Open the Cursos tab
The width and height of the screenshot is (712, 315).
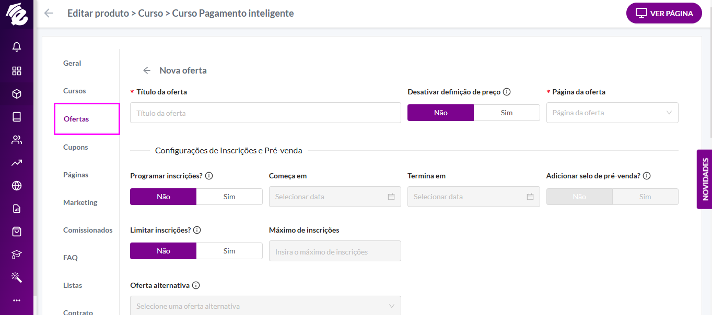75,91
